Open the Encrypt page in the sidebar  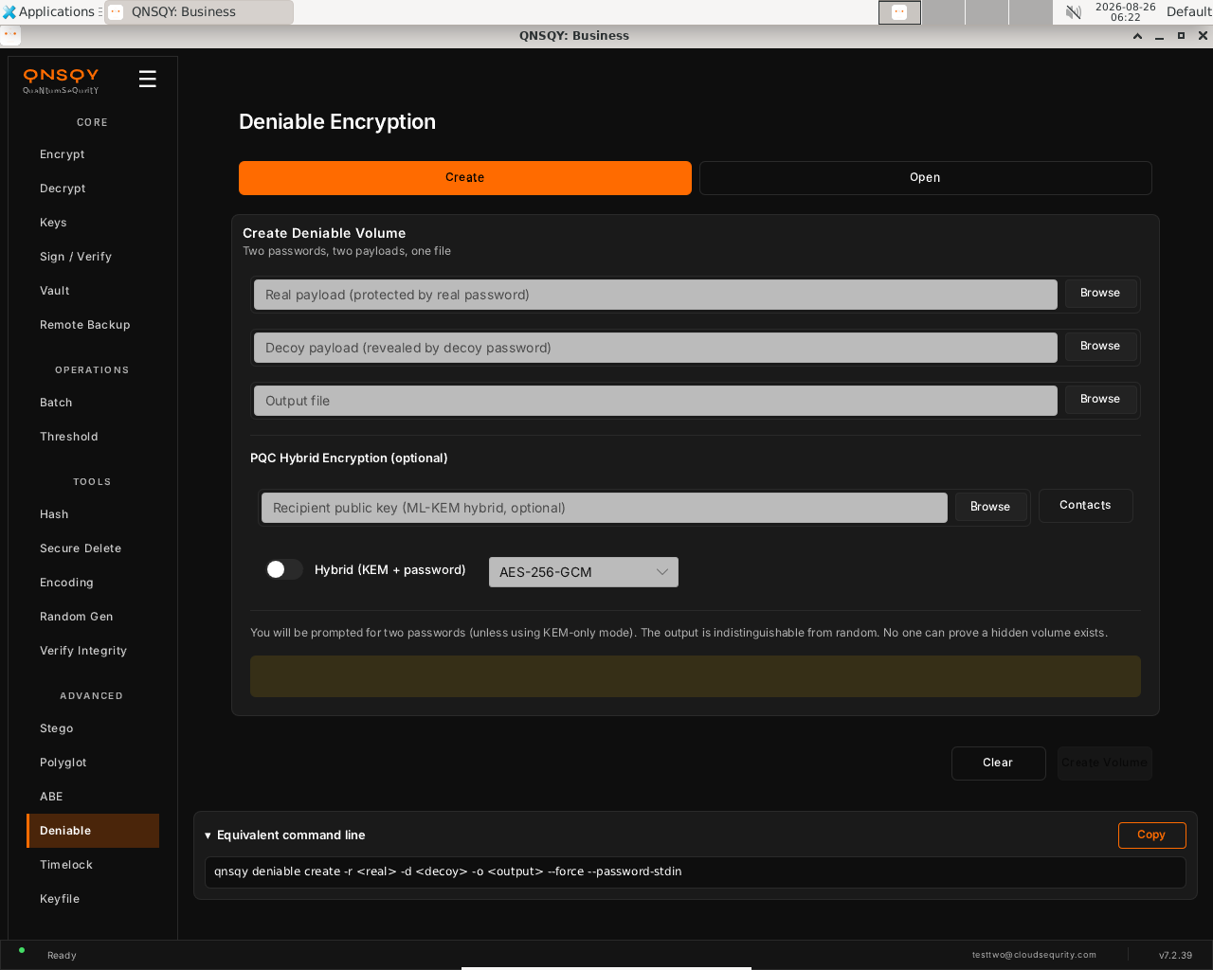93,154
